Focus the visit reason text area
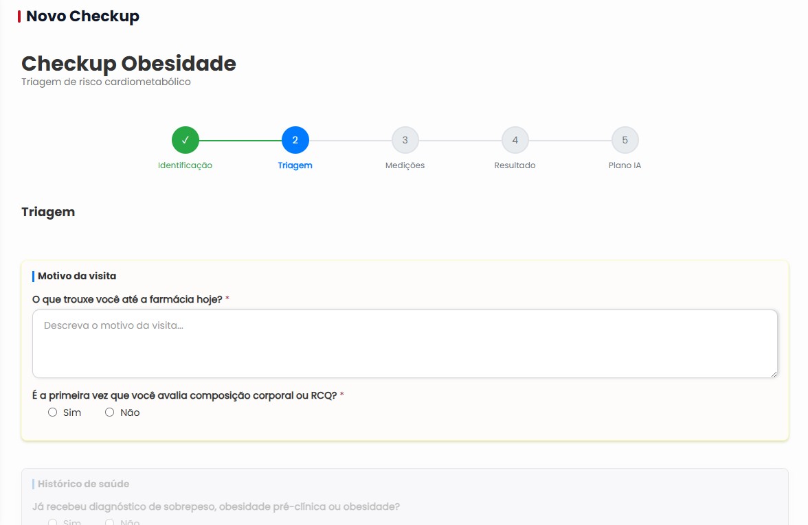 click(405, 344)
